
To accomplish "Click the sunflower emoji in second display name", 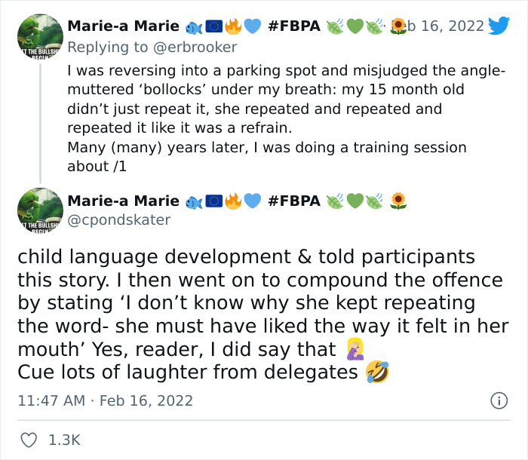I will [x=398, y=201].
